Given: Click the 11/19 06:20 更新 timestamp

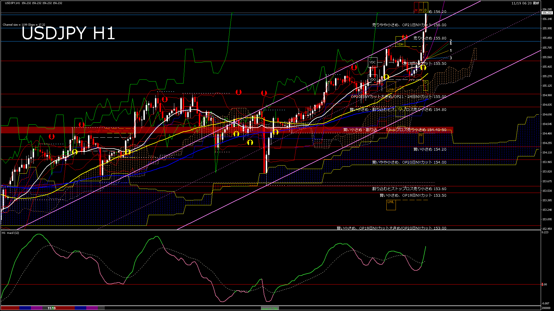Looking at the screenshot, I should [x=525, y=3].
